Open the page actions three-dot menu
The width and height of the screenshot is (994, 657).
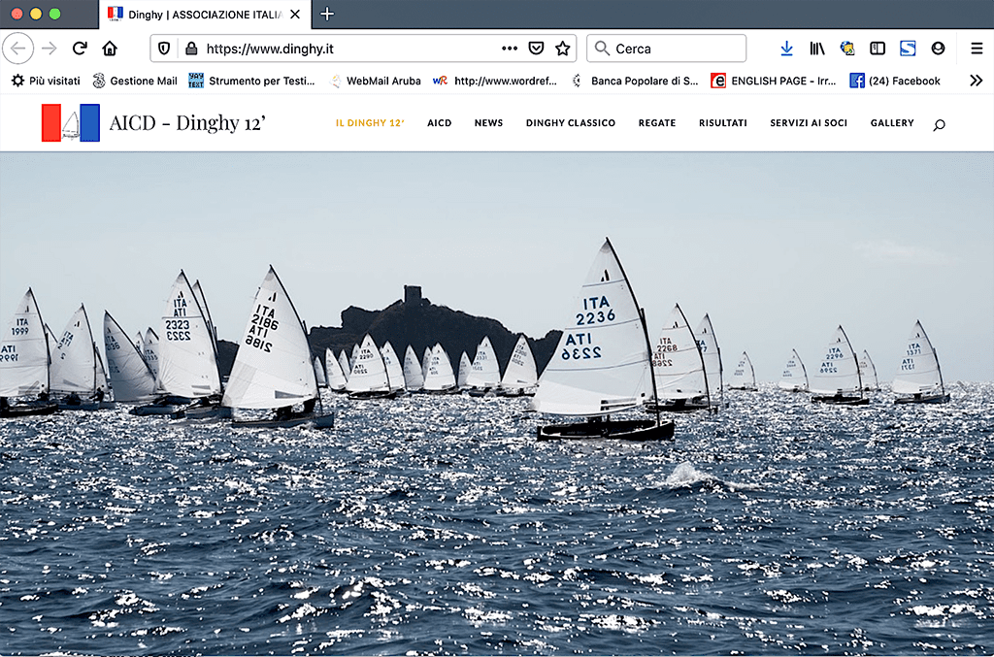coord(510,49)
